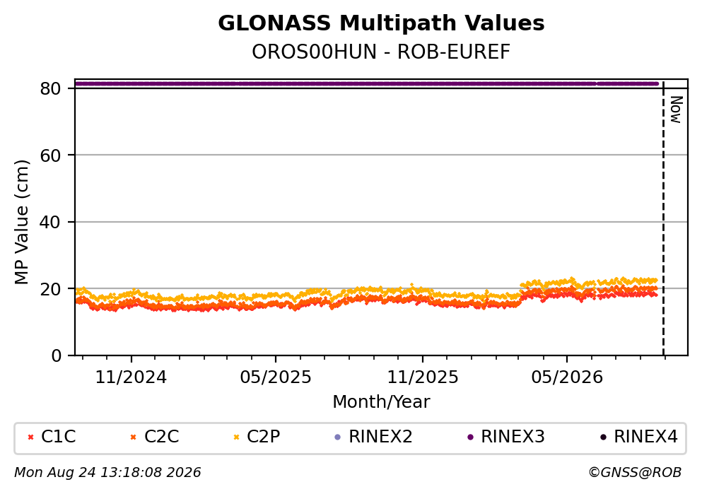The image size is (702, 494).
Task: Click the 05/2025 x-axis tick label
Action: pos(275,377)
